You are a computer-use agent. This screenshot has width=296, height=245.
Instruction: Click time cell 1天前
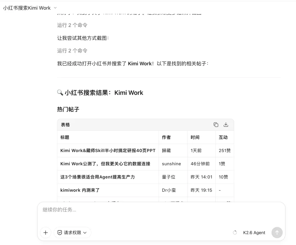pos(201,151)
